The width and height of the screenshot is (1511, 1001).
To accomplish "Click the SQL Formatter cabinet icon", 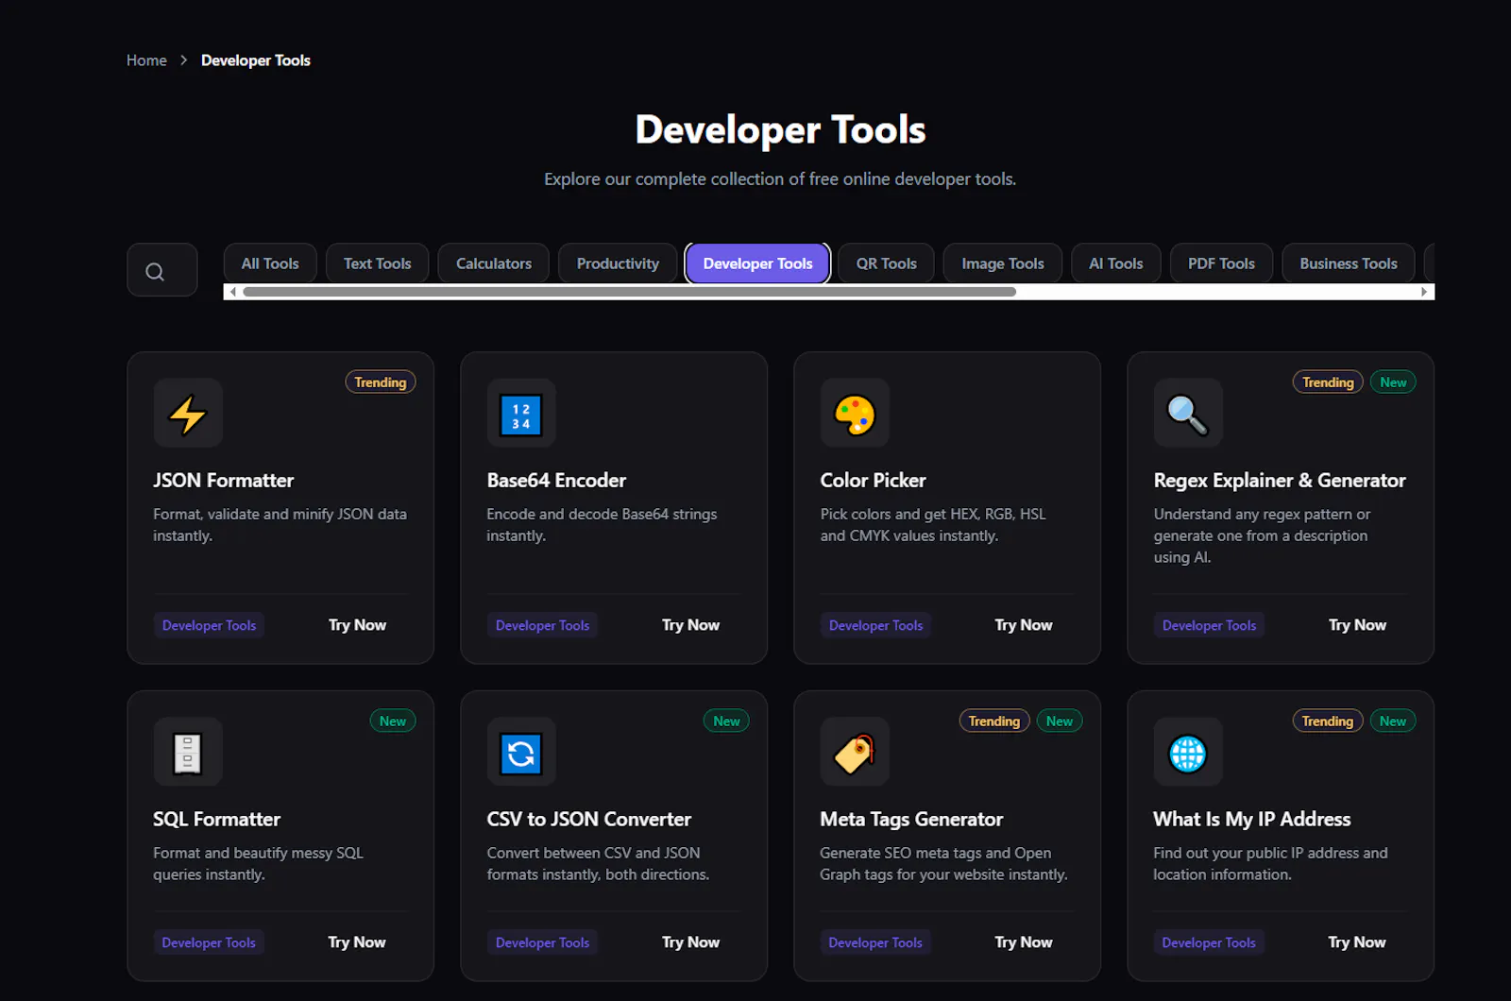I will pyautogui.click(x=188, y=753).
